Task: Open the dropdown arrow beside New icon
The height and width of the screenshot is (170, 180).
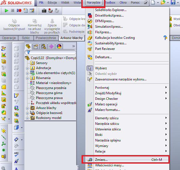Action: 158,3
